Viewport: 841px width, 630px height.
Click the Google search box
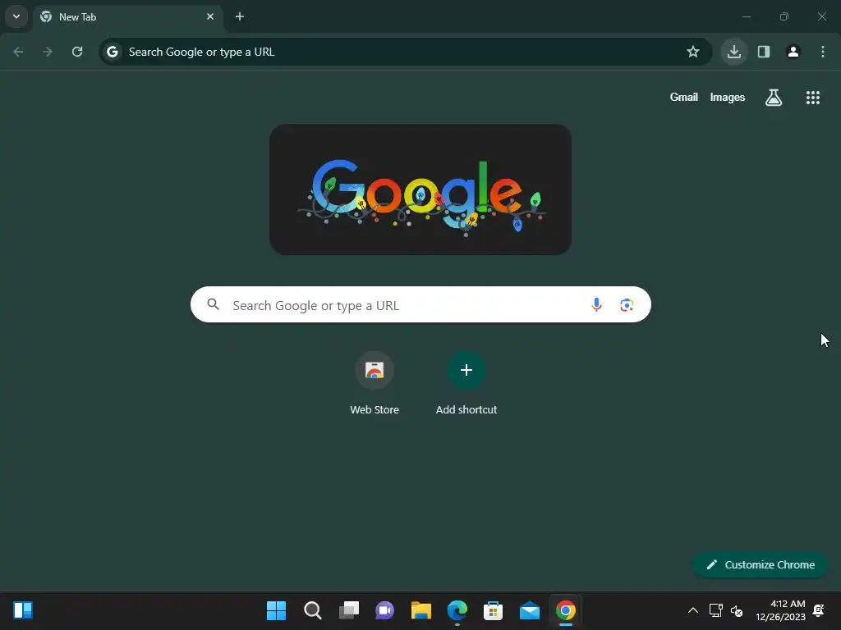[420, 305]
